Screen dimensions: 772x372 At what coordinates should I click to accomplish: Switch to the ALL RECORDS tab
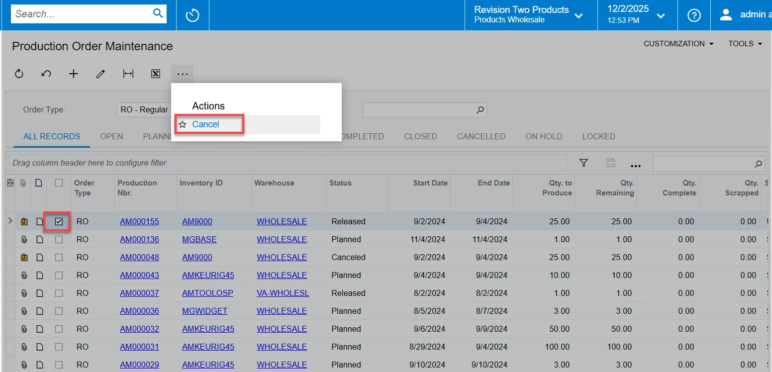tap(52, 136)
